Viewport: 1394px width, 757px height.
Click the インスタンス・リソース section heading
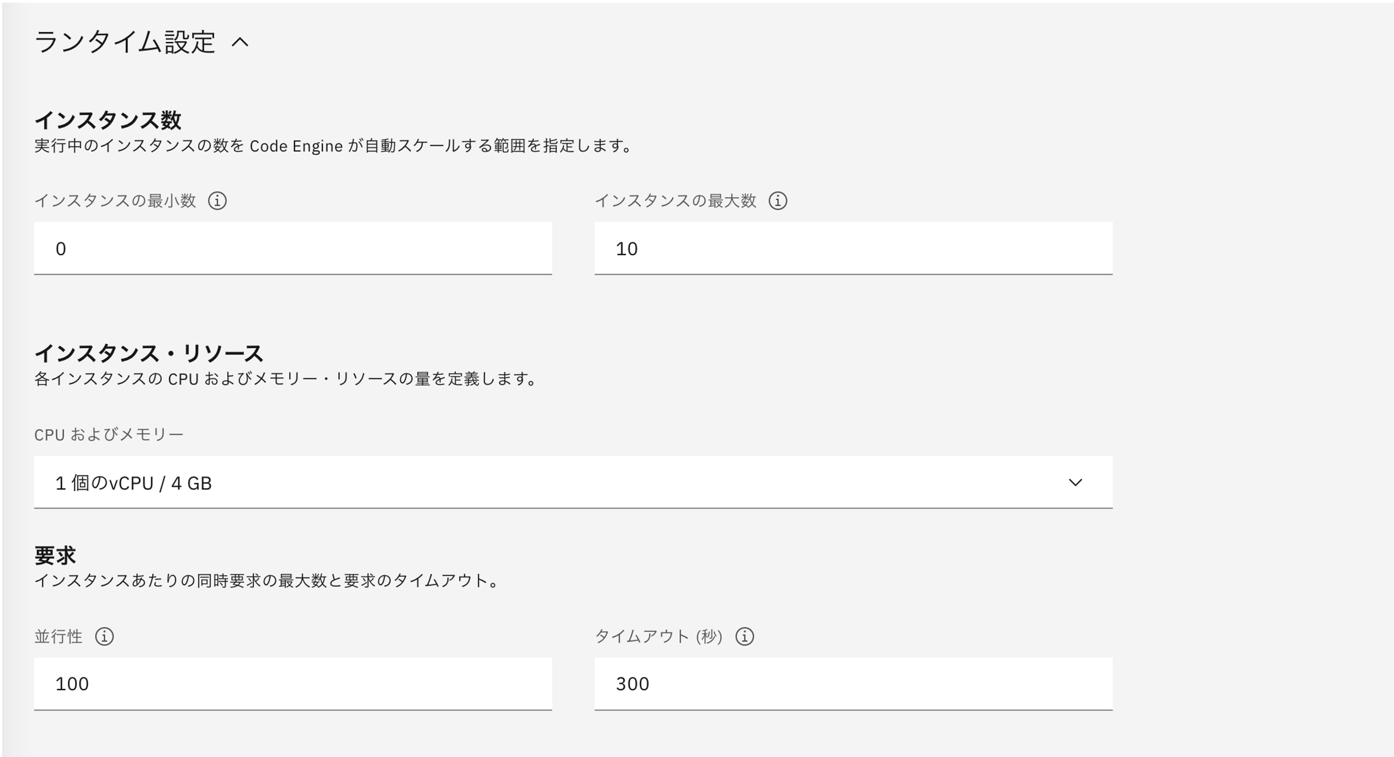coord(149,354)
